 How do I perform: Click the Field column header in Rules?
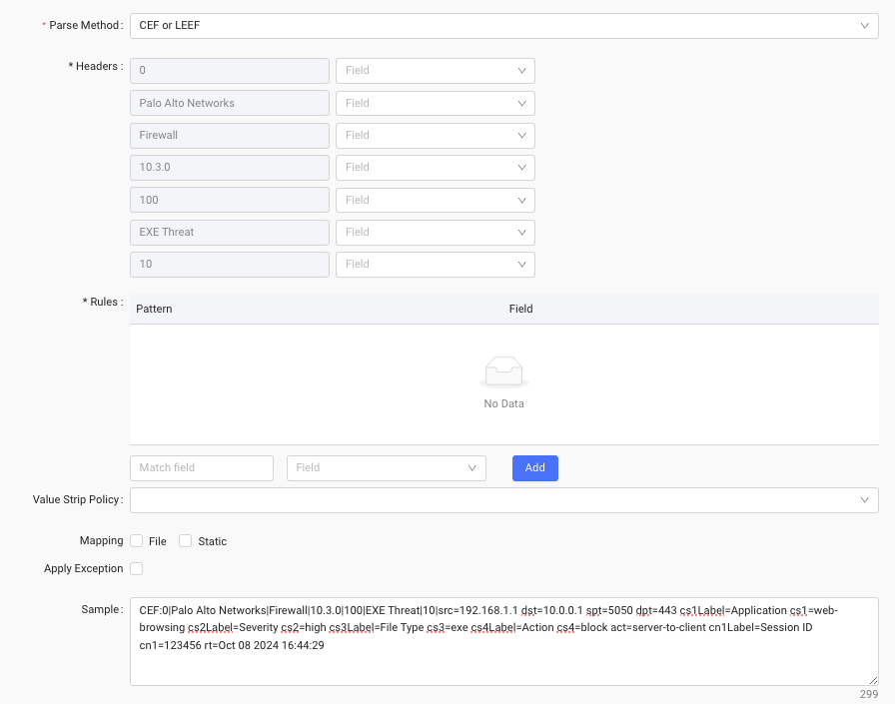point(520,309)
